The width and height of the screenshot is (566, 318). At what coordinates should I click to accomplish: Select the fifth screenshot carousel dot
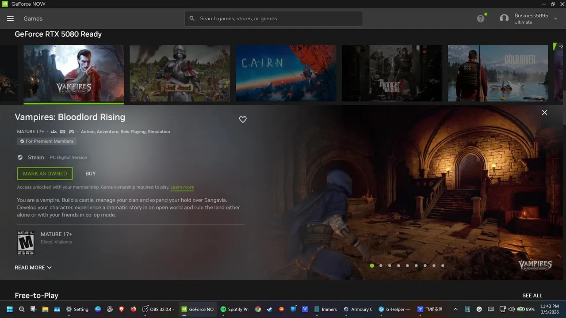(407, 266)
